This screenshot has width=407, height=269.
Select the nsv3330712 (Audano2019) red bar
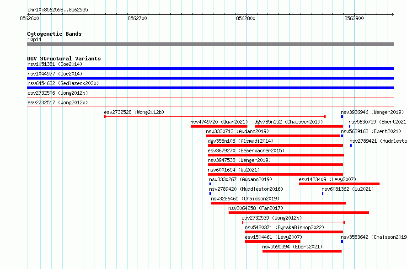273,136
